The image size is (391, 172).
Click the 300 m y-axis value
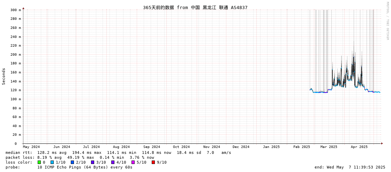coord(16,10)
